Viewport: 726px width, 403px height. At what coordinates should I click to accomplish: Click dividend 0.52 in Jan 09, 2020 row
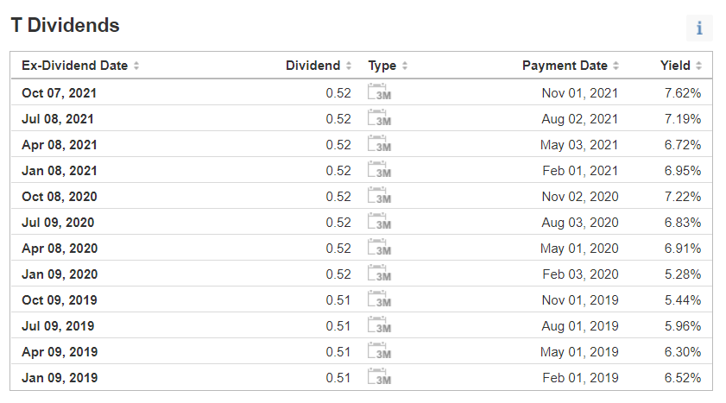click(x=338, y=274)
